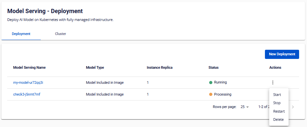Choose Stop from the actions menu
The height and width of the screenshot is (127, 307).
coord(277,103)
